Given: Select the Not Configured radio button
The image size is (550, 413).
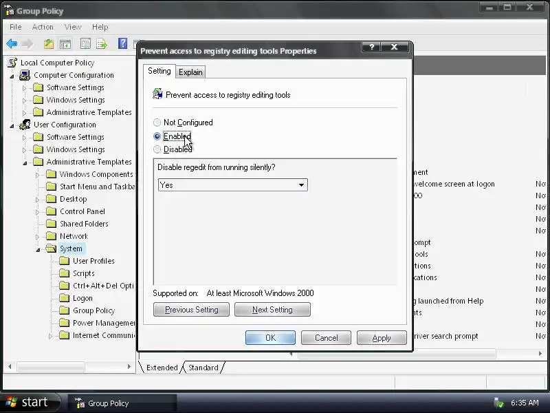Looking at the screenshot, I should (x=157, y=123).
